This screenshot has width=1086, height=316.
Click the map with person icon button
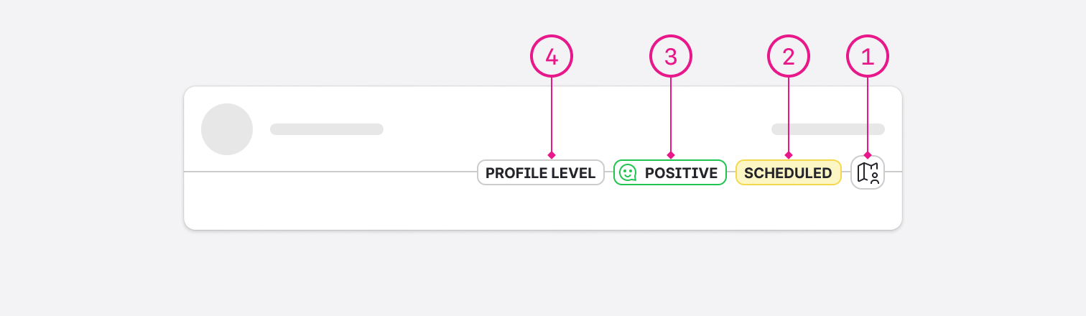click(x=868, y=173)
